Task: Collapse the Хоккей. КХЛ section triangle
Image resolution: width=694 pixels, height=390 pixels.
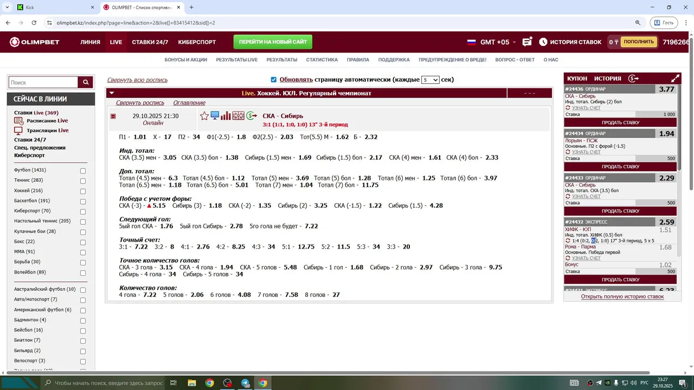Action: tap(112, 93)
